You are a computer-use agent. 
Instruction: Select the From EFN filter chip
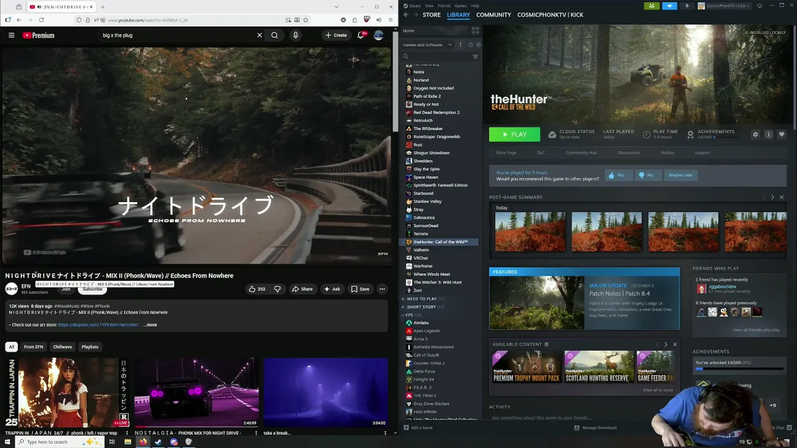(x=34, y=347)
